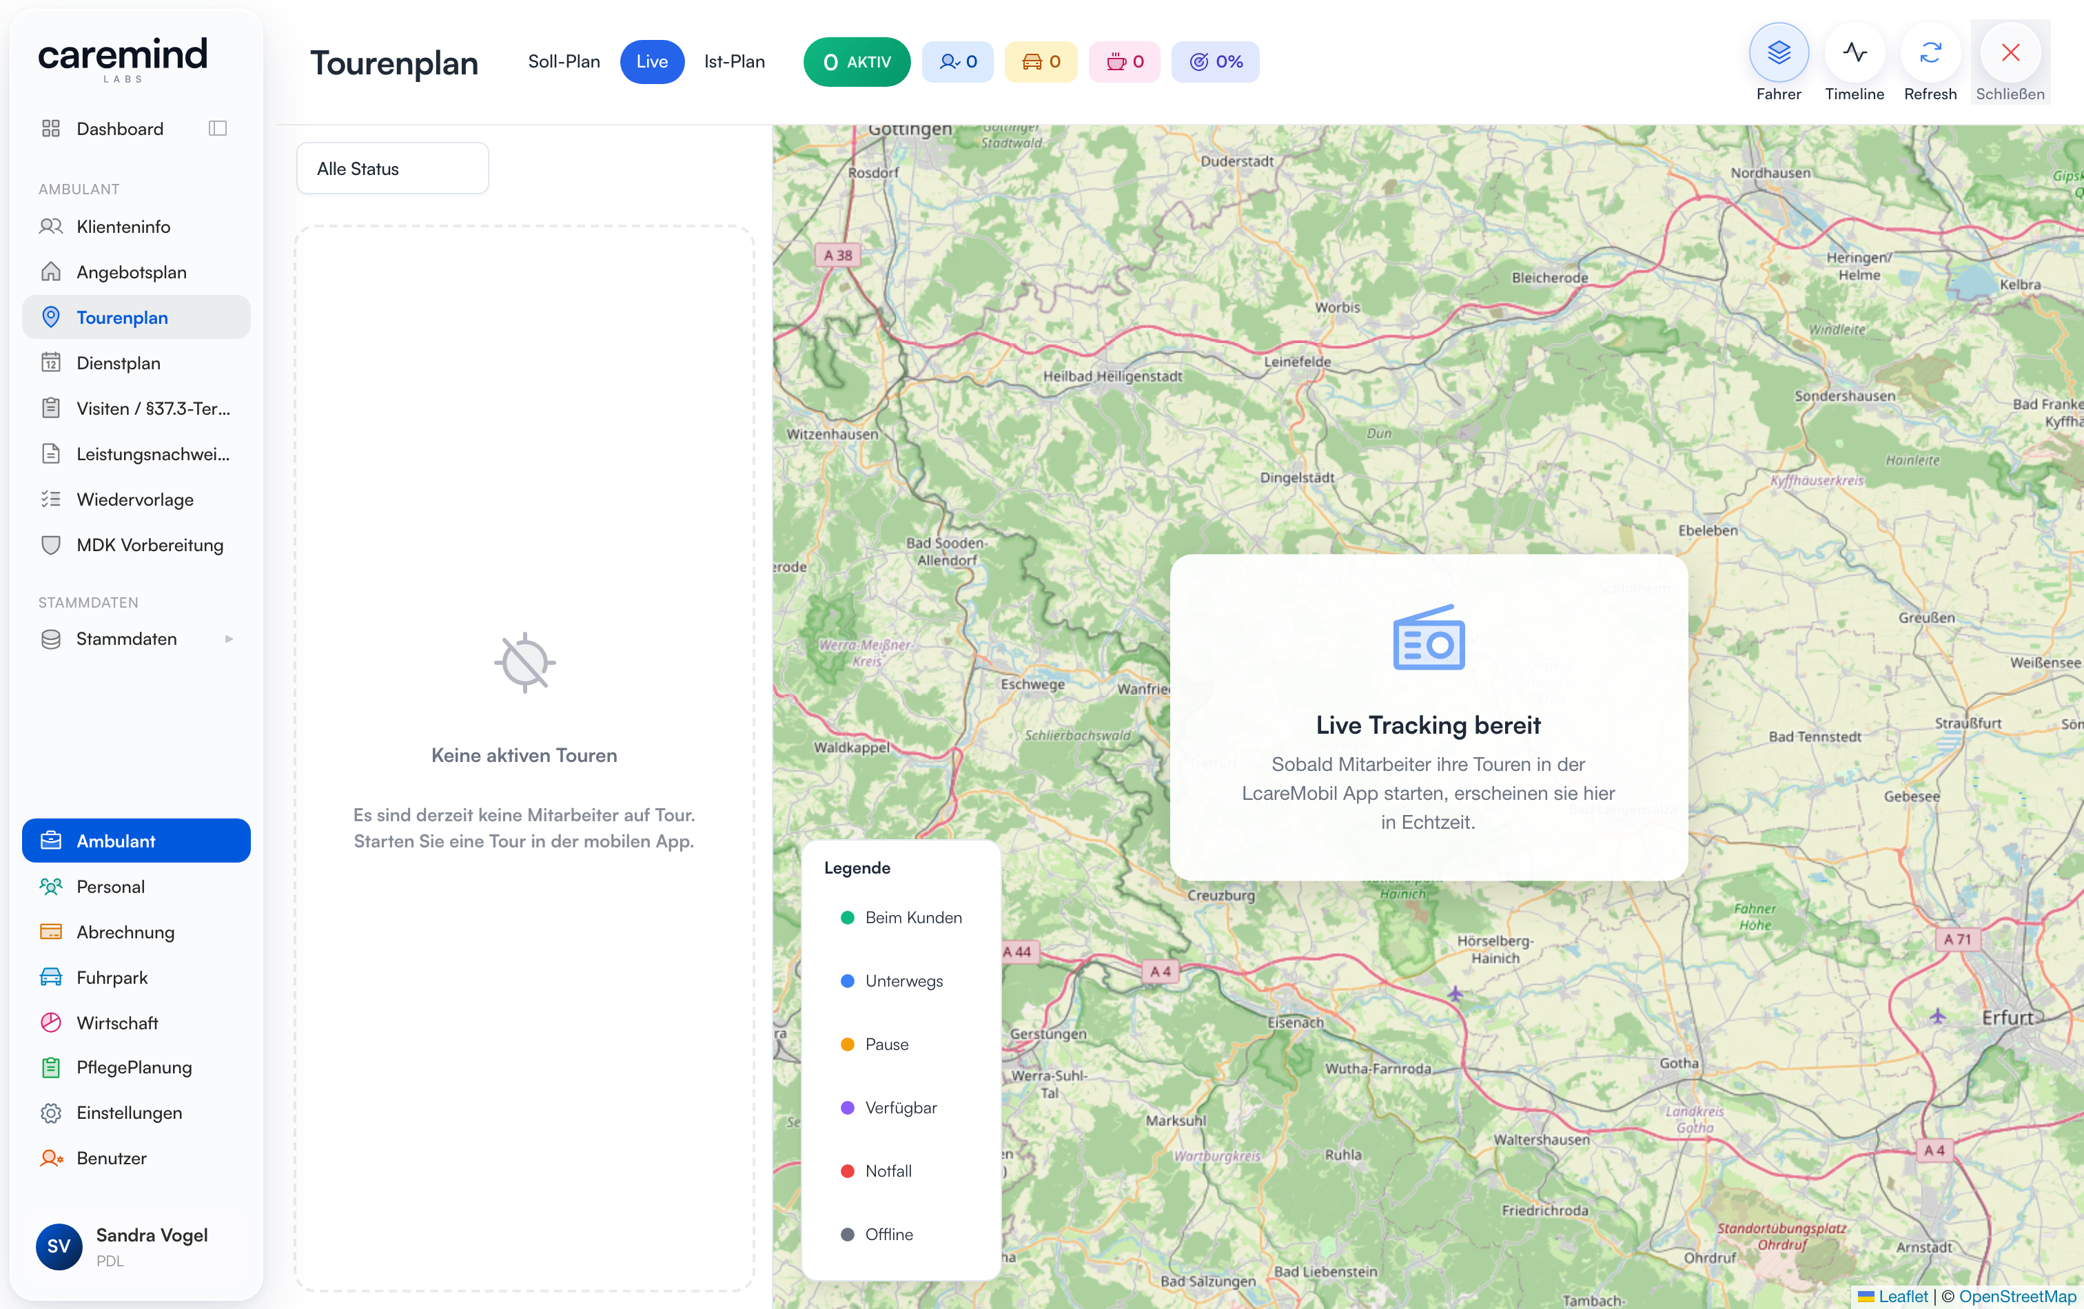Click the Legende heading
2084x1309 pixels.
point(857,868)
